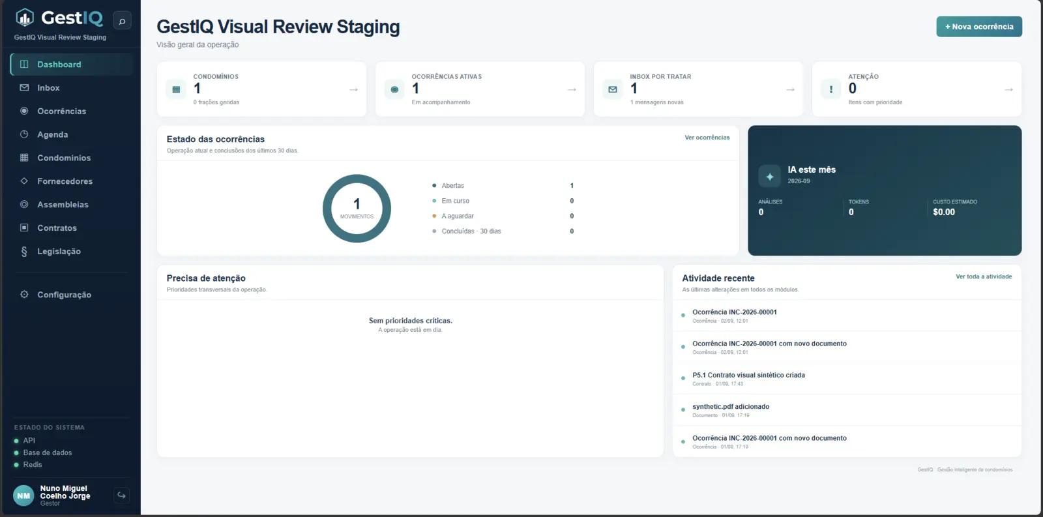Click the GestIQ logo icon
Viewport: 1043px width, 517px height.
pos(25,18)
